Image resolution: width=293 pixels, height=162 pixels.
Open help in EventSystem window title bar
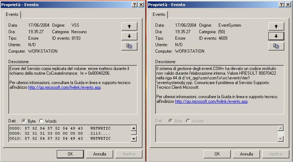pos(281,5)
